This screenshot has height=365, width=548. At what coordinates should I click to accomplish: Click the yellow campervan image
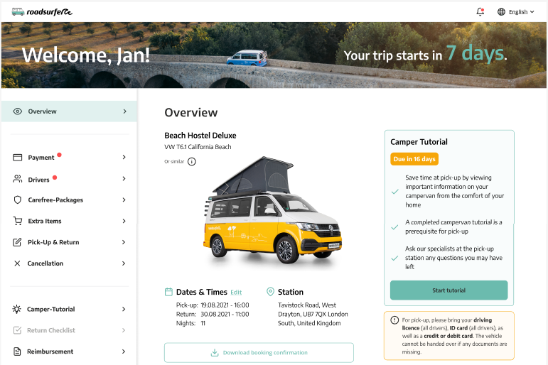[x=273, y=213]
